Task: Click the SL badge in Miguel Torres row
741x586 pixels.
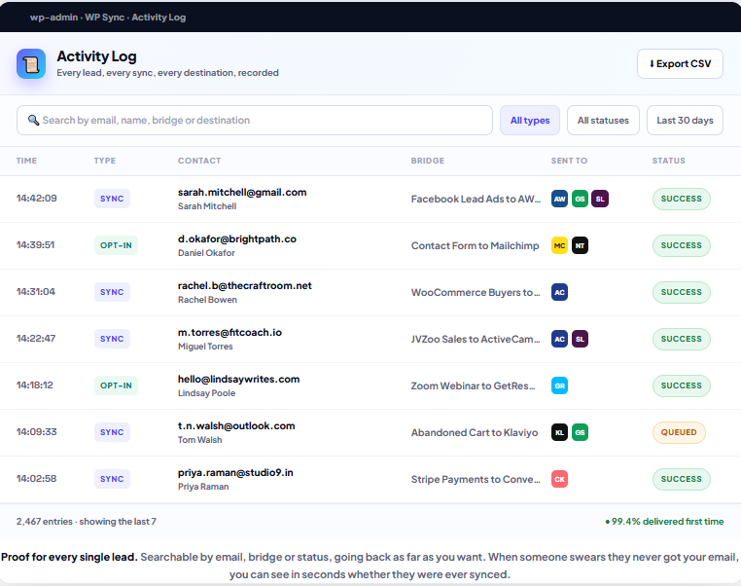Action: (580, 339)
